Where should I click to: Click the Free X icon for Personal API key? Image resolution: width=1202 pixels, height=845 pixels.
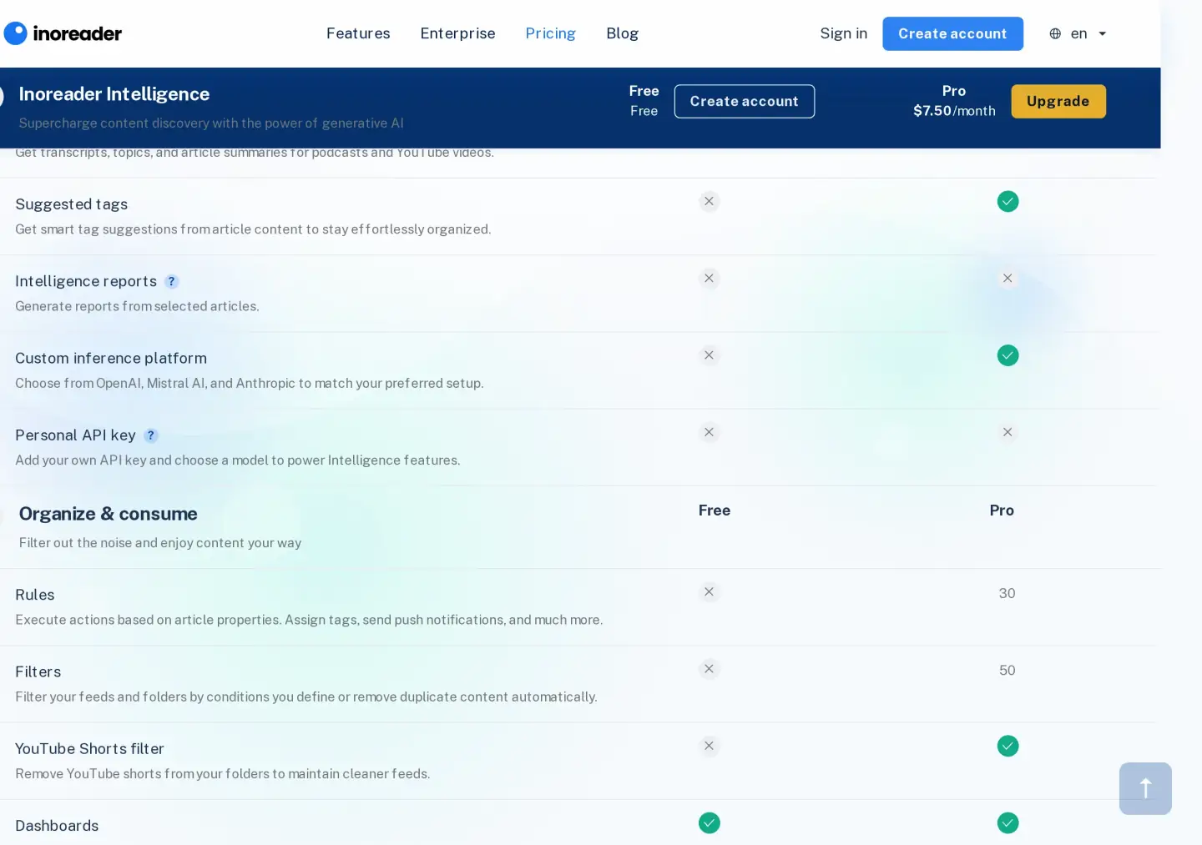point(709,432)
